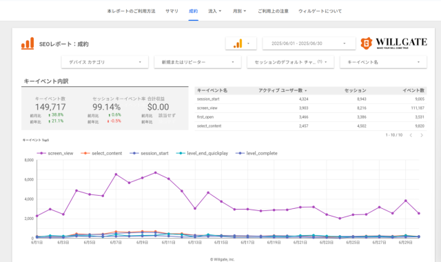
Task: Click the 6月15日 x-axis label
Action: [x=221, y=243]
